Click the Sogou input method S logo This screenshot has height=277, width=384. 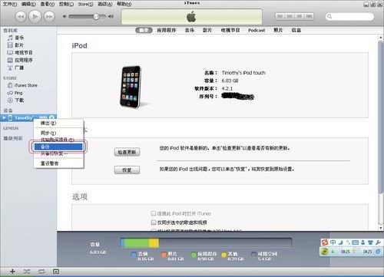click(325, 242)
